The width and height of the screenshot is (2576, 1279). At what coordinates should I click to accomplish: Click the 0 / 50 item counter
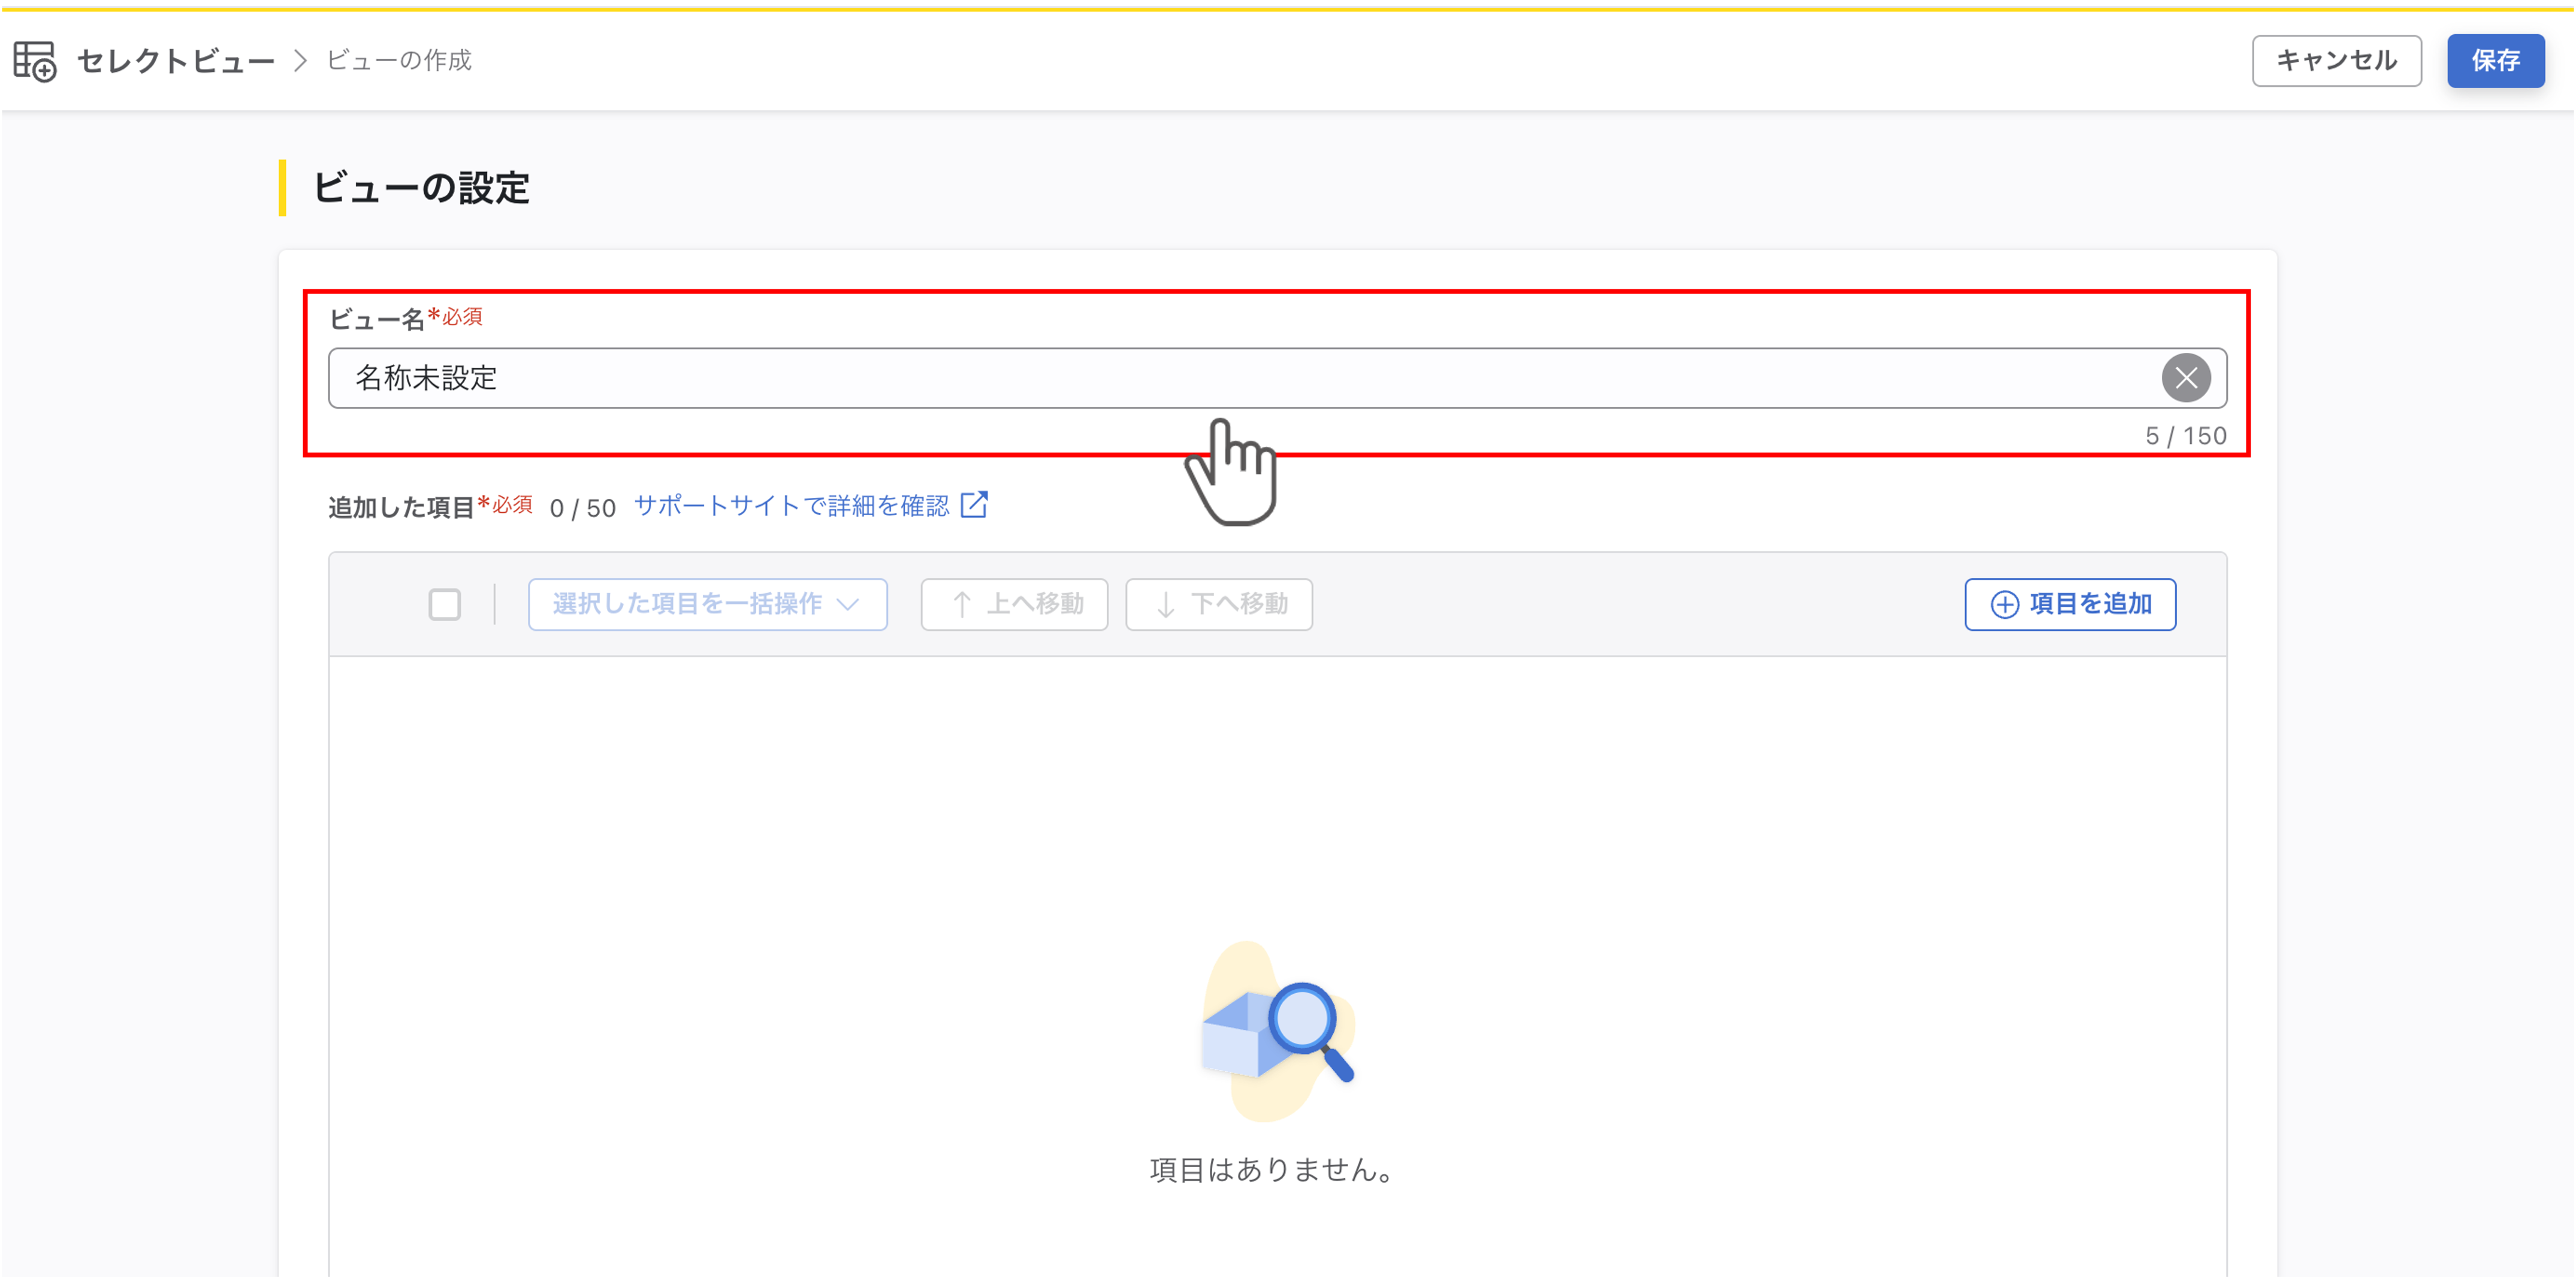583,508
